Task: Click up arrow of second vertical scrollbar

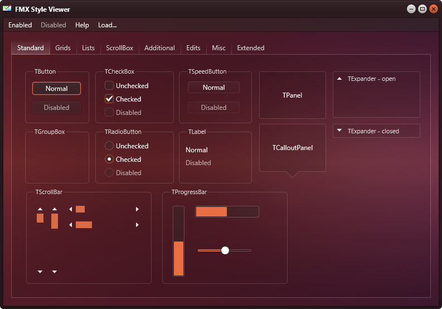Action: [55, 209]
